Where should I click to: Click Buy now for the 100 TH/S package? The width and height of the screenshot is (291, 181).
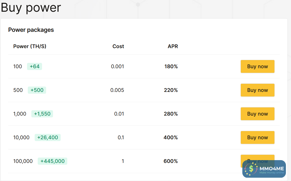pos(257,66)
